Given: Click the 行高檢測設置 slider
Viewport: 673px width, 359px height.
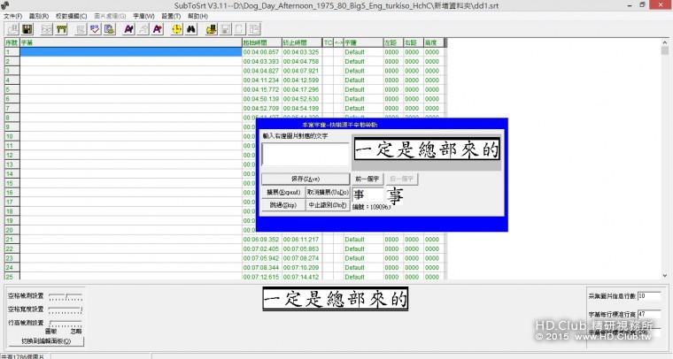Looking at the screenshot, I should pyautogui.click(x=66, y=323).
